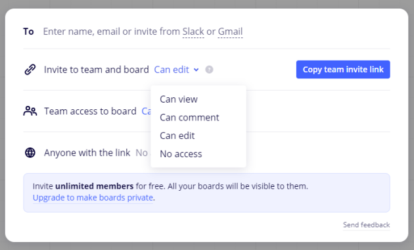
Task: Click Copy team invite link button
Action: pyautogui.click(x=343, y=70)
